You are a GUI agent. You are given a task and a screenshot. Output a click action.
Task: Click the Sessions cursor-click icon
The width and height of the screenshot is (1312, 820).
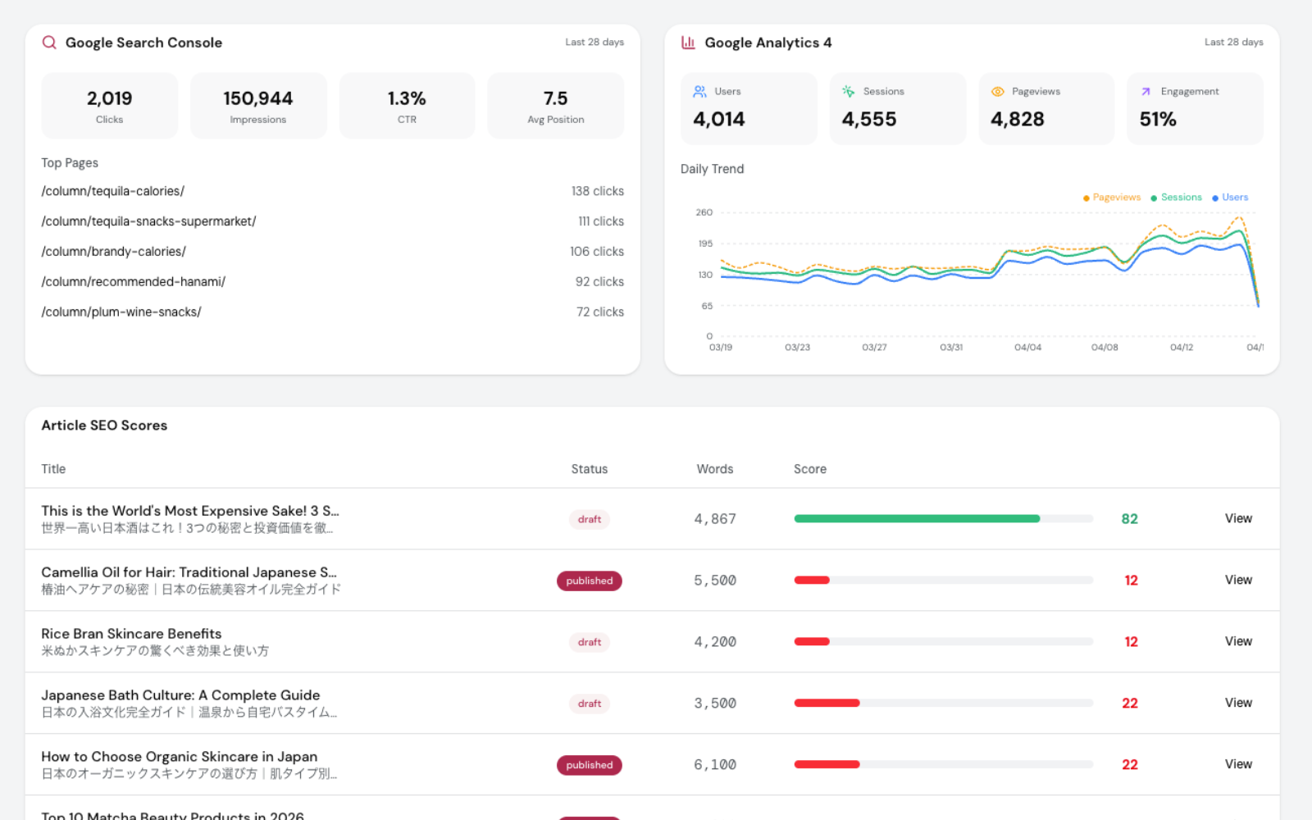pos(849,92)
